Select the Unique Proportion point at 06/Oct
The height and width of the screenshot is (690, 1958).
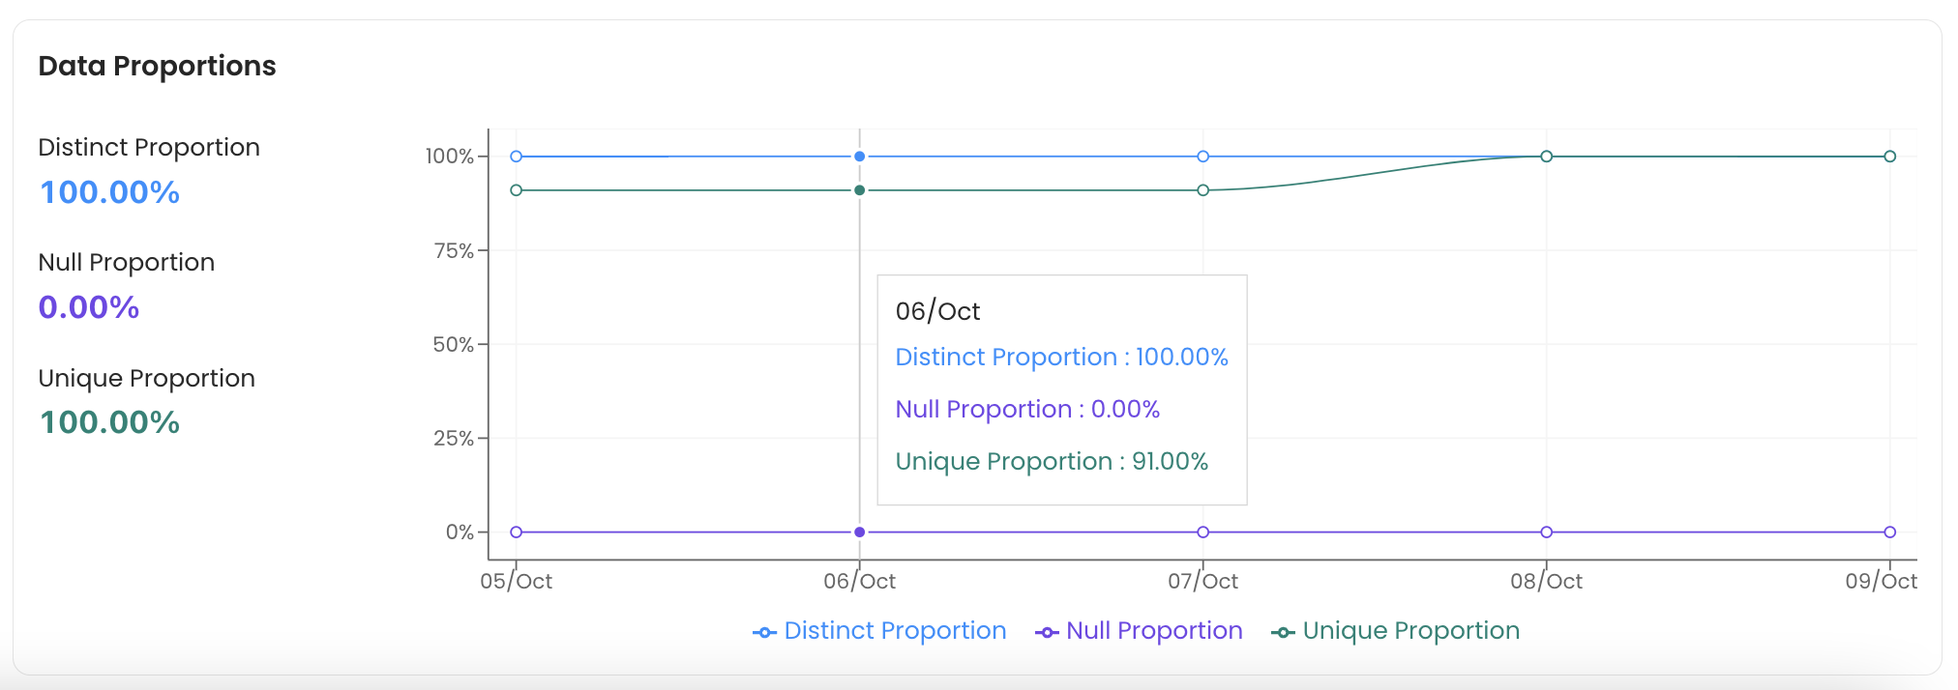point(859,190)
